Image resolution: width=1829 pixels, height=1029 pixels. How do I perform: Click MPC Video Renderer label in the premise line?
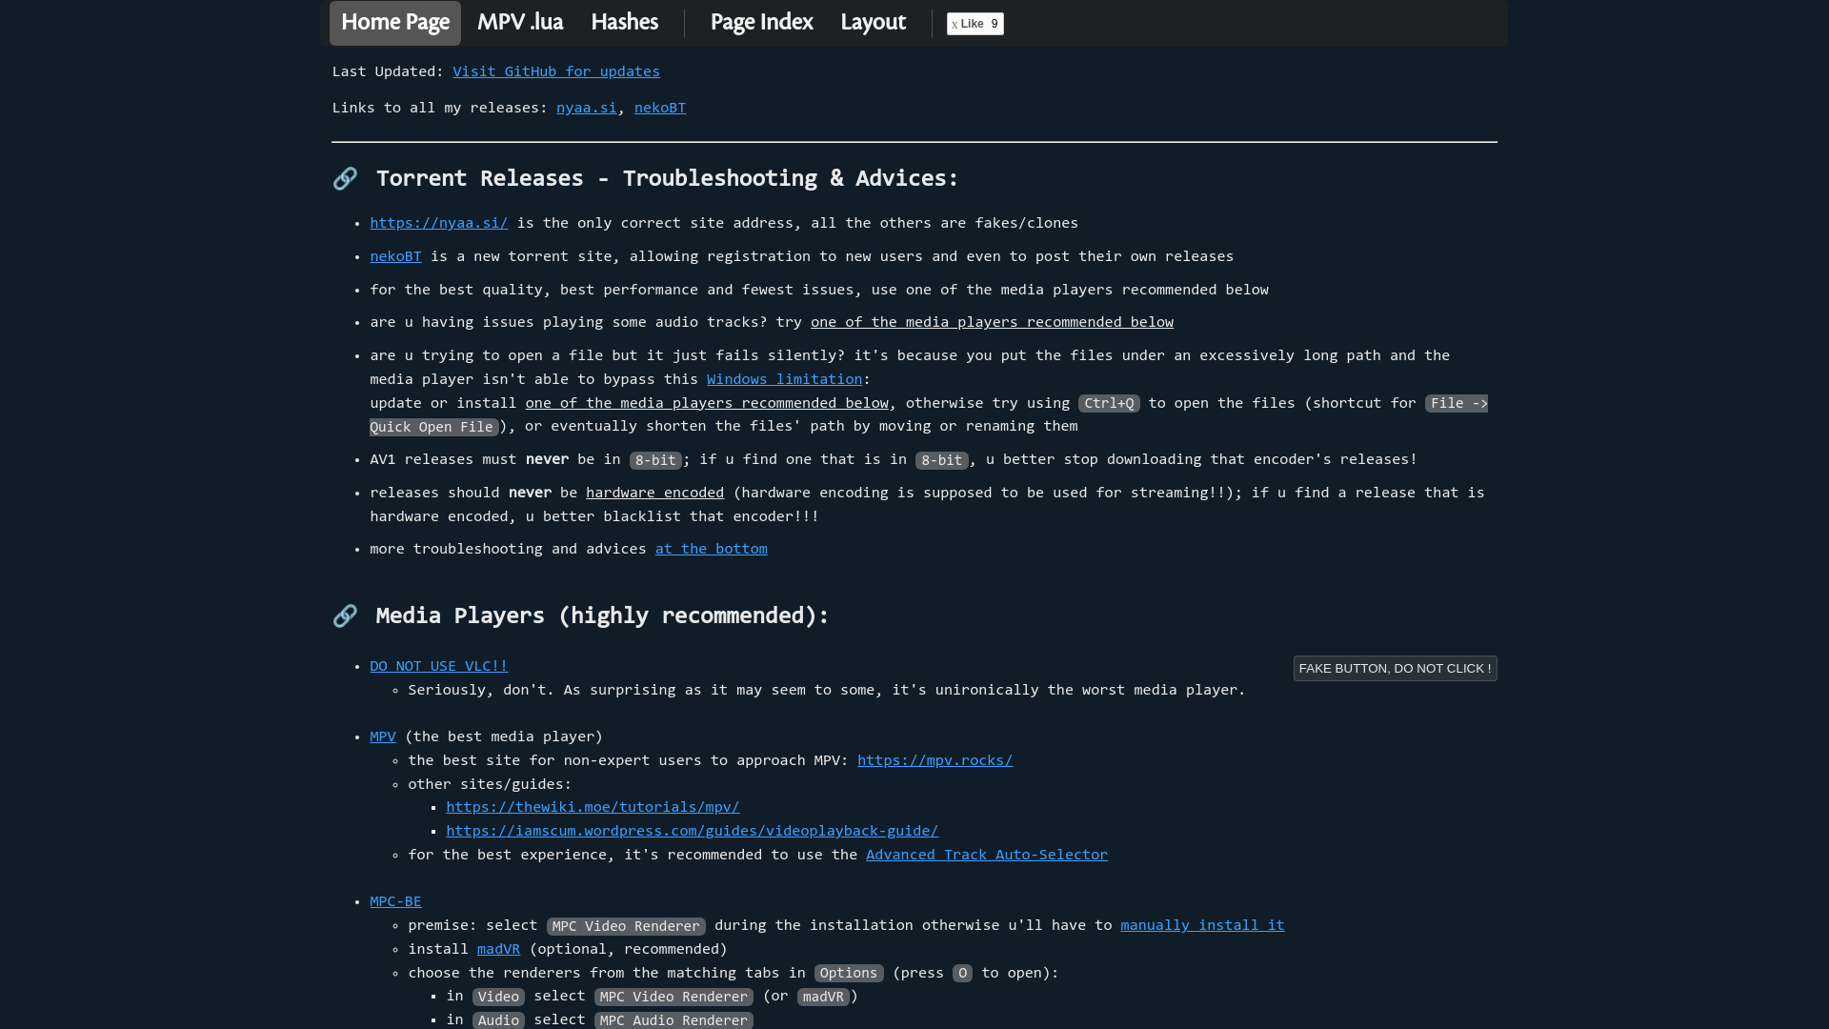[x=626, y=927]
